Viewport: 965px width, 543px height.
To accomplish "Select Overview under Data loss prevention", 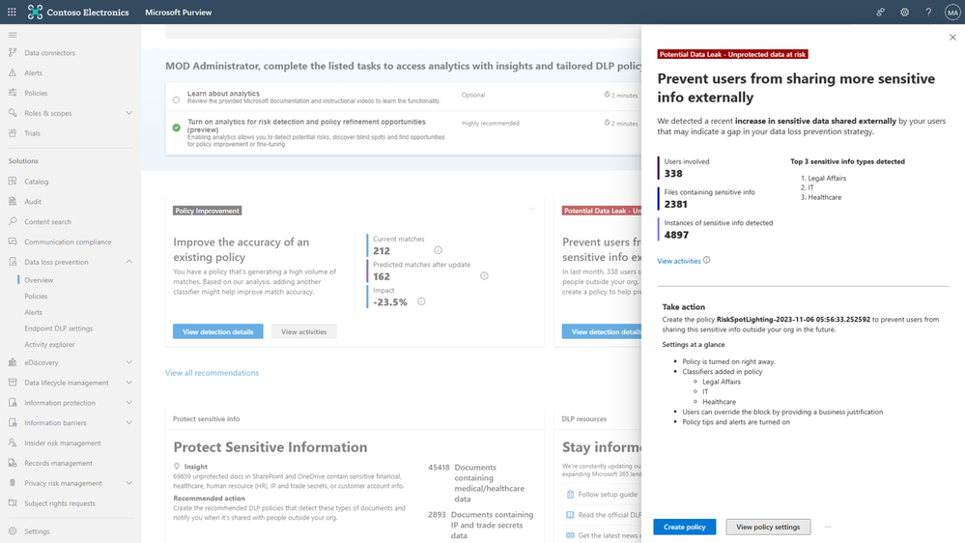I will (39, 280).
